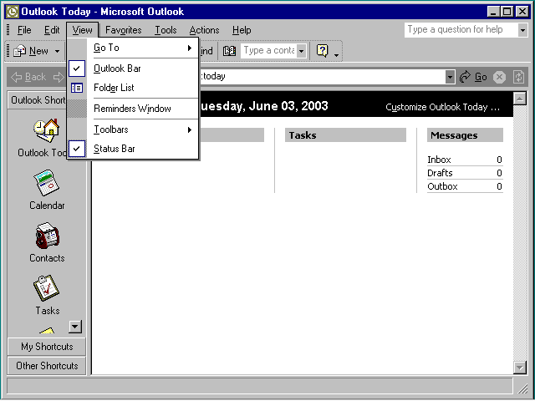
Task: Open the contact search dropdown arrow
Action: click(x=301, y=52)
